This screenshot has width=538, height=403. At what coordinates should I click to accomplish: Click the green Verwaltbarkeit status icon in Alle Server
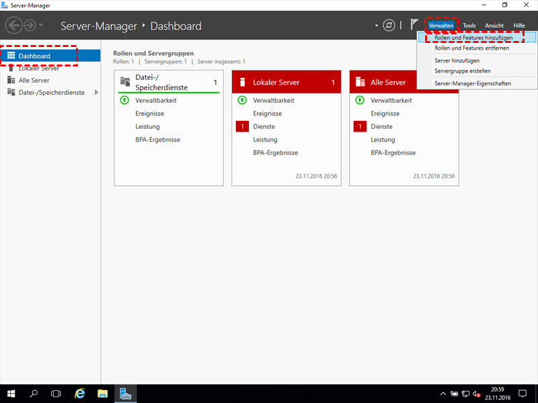pos(360,100)
